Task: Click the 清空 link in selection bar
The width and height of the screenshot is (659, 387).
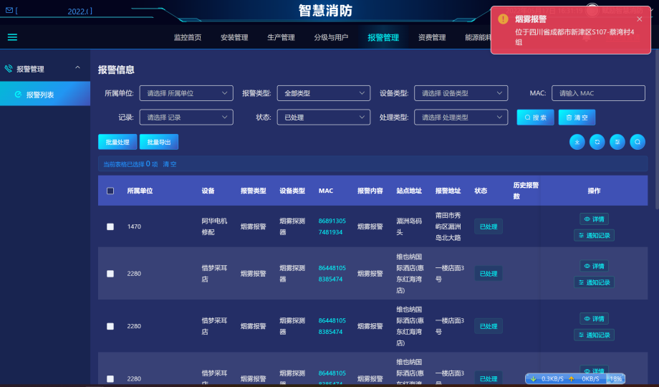Action: tap(169, 165)
